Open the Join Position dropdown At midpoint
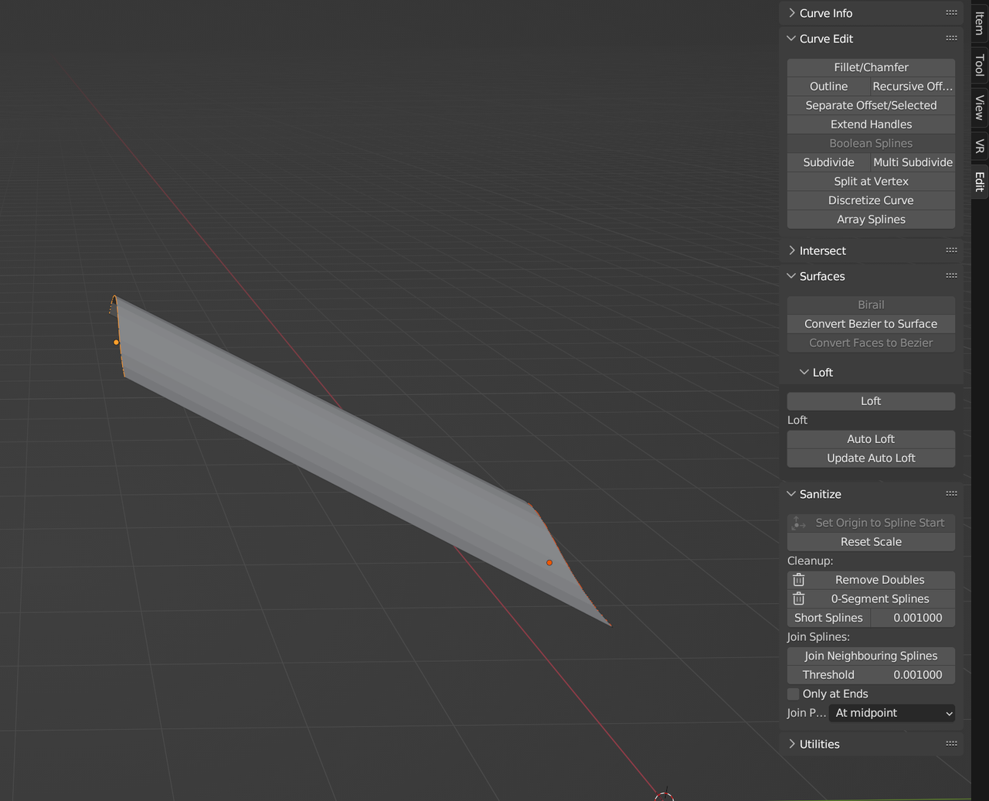Screen dimensions: 989x801 tap(892, 713)
